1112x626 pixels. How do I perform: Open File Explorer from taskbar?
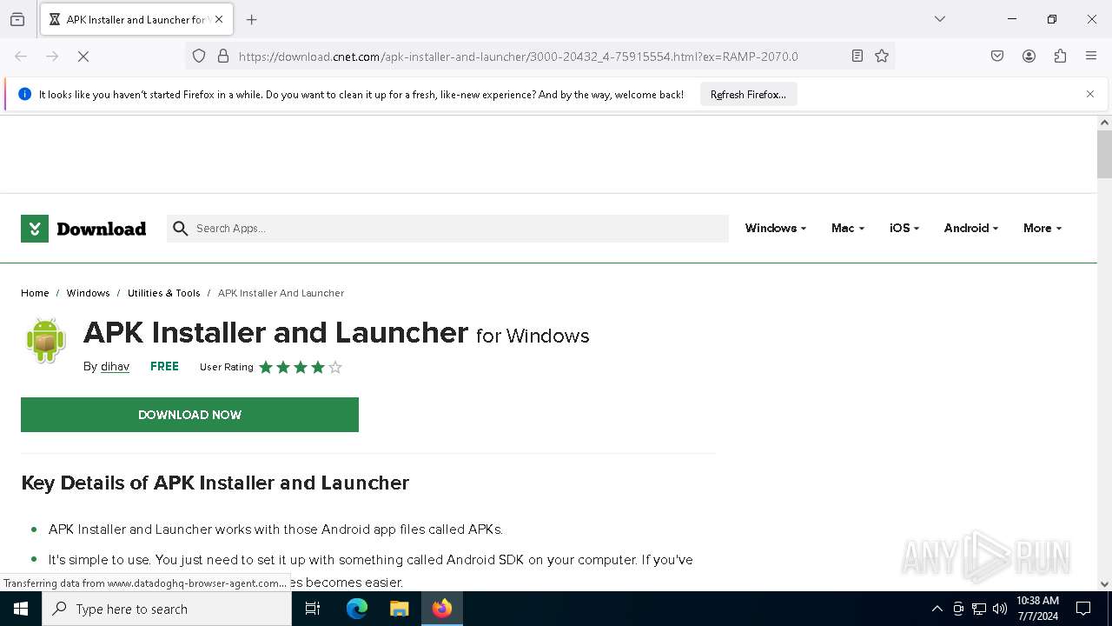[x=399, y=609]
